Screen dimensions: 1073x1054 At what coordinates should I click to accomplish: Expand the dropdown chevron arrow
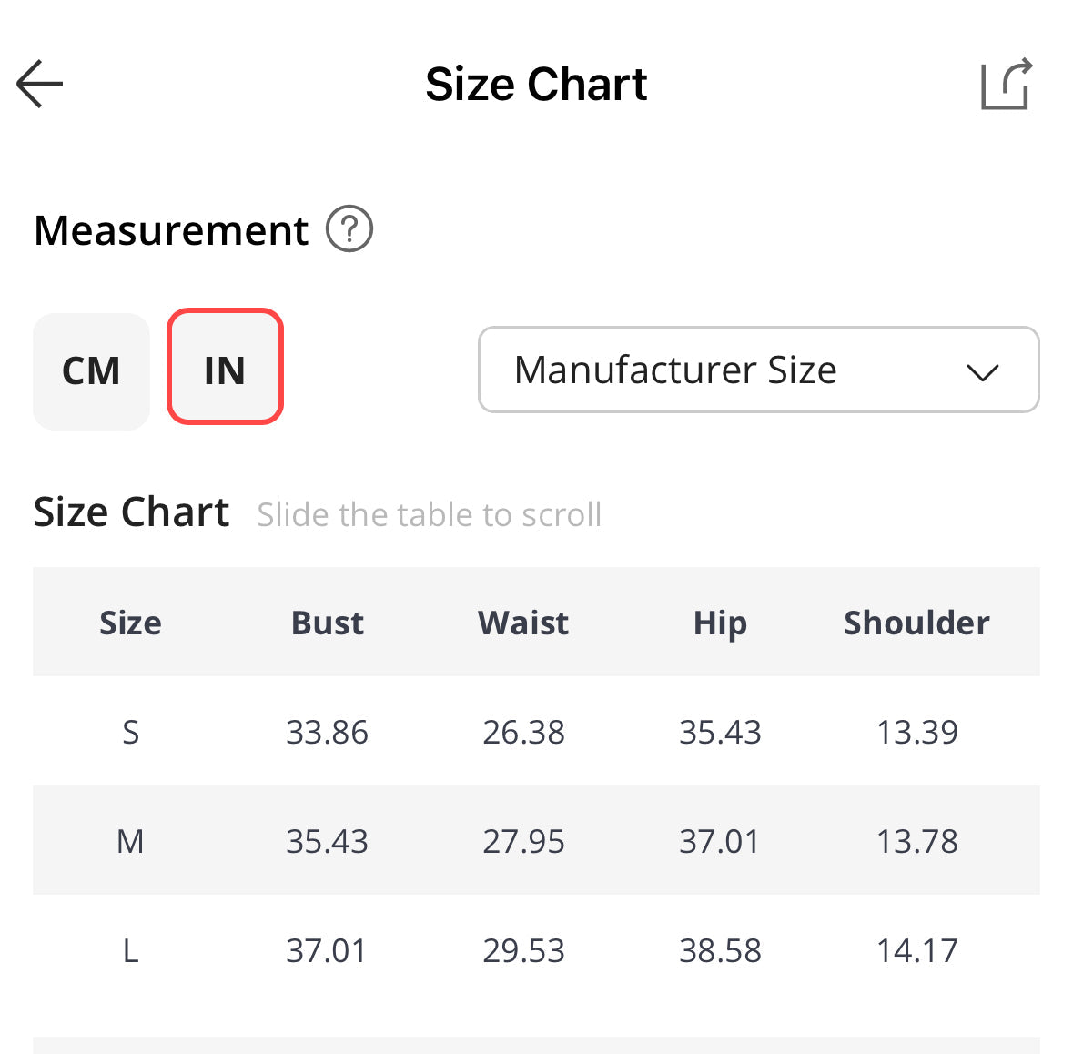983,371
